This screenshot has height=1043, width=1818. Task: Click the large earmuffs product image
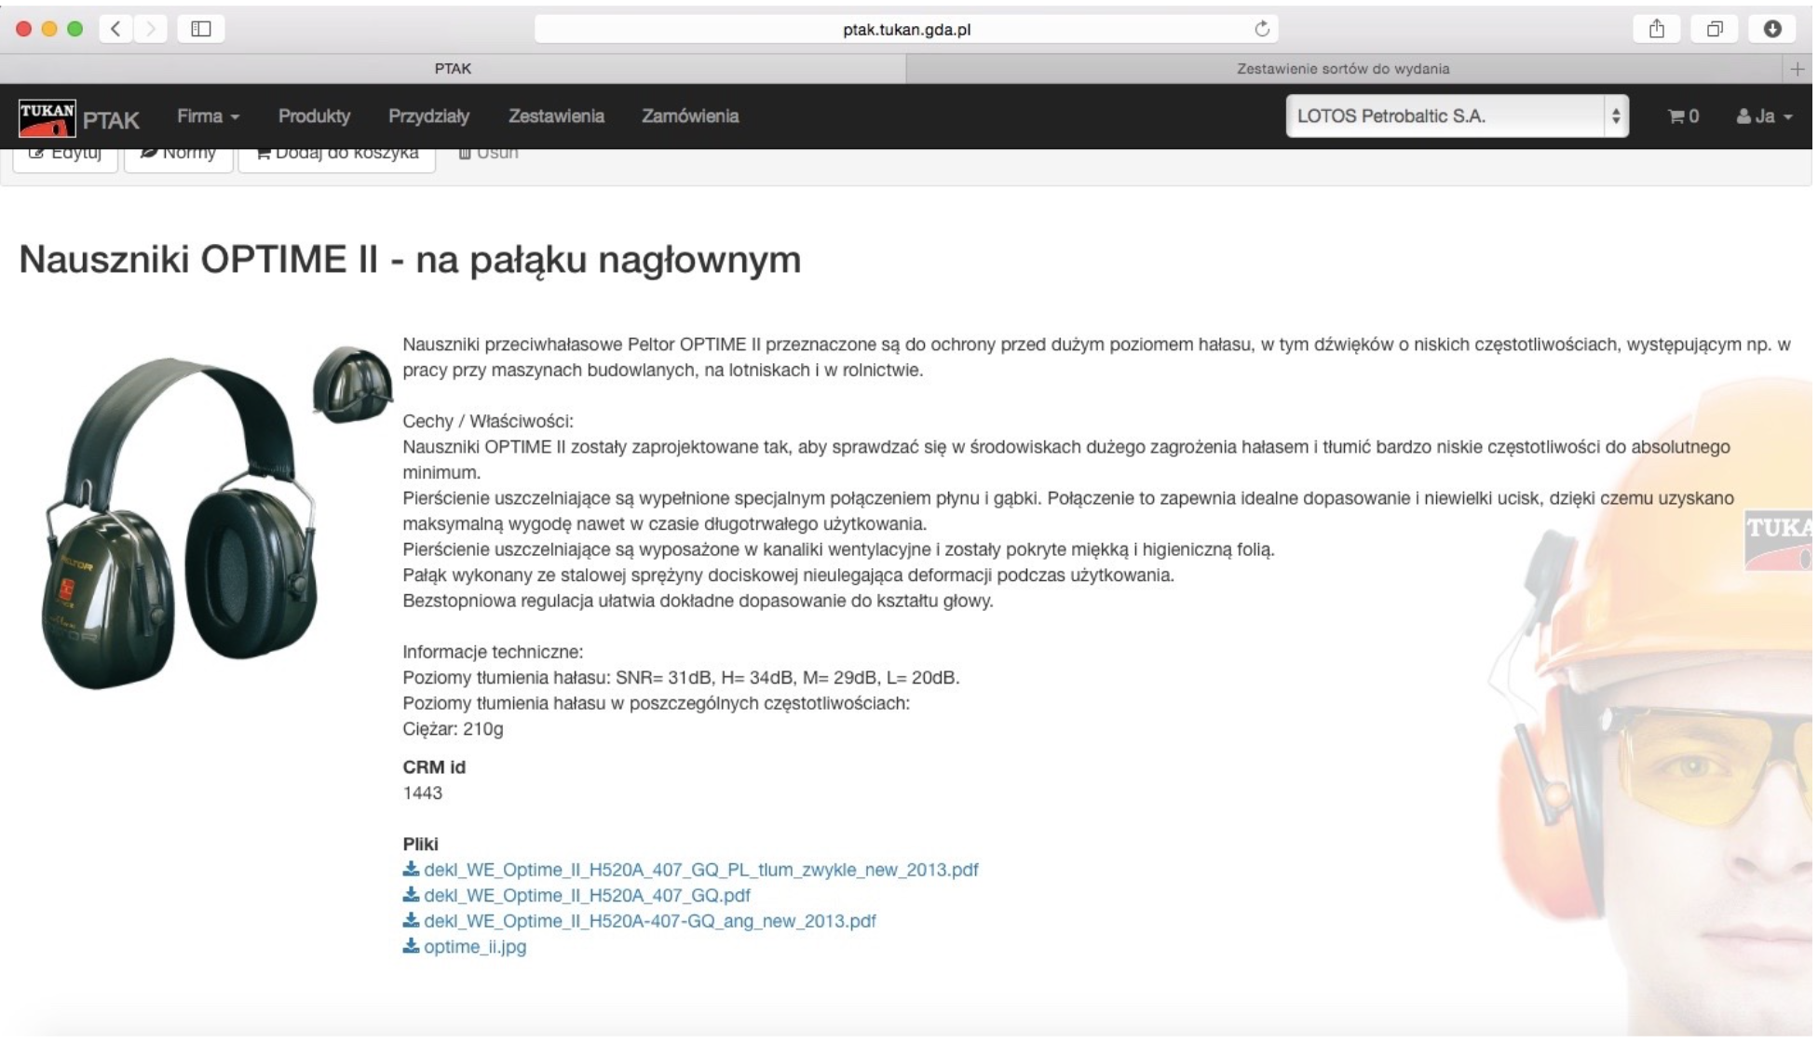click(179, 523)
